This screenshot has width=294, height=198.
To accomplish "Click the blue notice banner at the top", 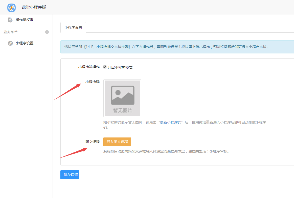I will pyautogui.click(x=177, y=47).
